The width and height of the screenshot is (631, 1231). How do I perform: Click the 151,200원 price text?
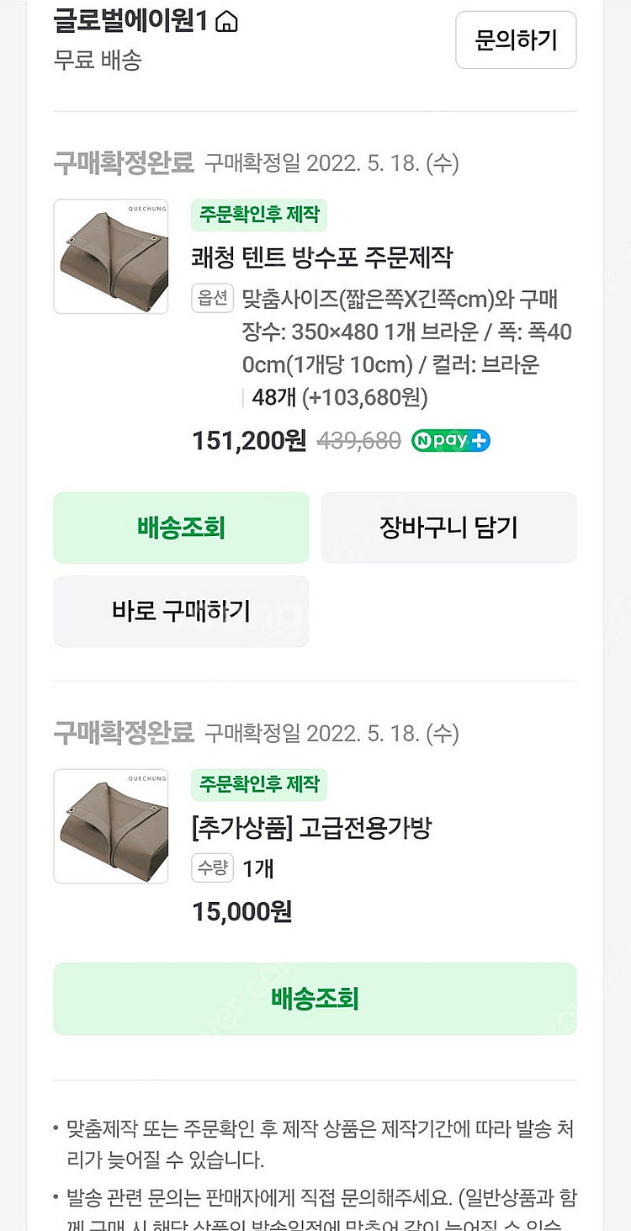click(x=249, y=441)
